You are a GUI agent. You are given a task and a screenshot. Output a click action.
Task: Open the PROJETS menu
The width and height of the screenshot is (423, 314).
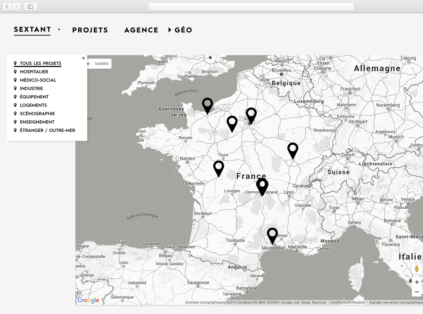pyautogui.click(x=90, y=30)
